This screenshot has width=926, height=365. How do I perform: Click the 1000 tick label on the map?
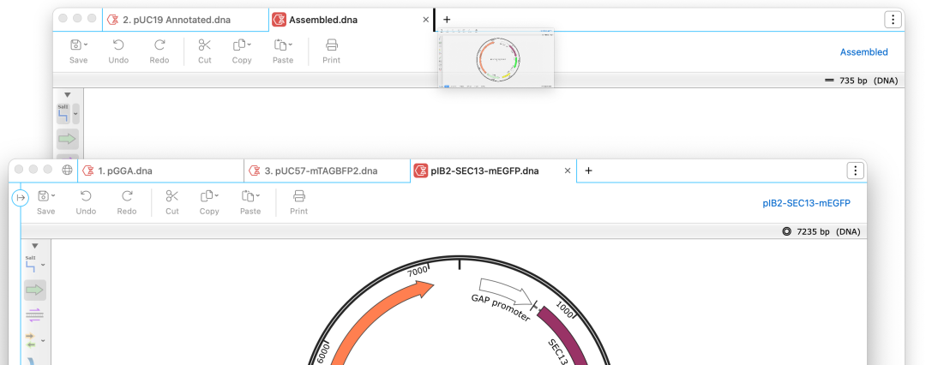[564, 311]
